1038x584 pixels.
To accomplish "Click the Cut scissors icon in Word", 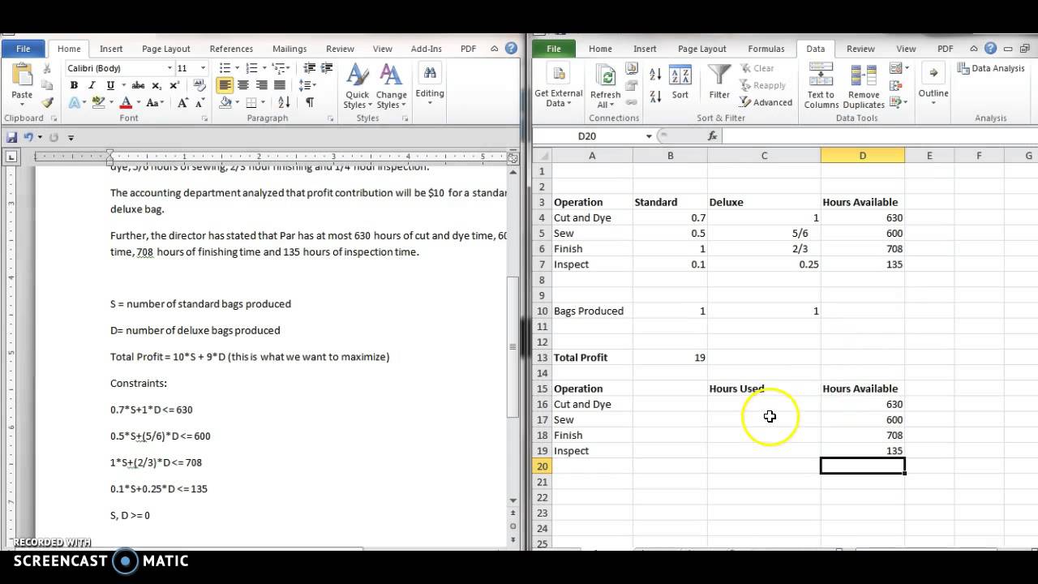I will coord(47,69).
